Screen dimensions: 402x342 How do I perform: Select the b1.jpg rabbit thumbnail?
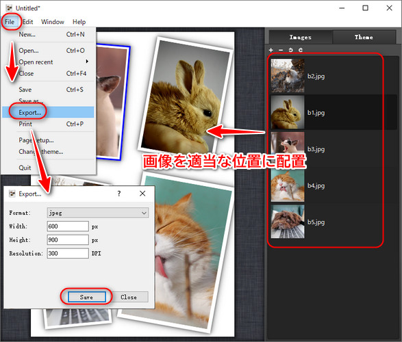pos(288,112)
